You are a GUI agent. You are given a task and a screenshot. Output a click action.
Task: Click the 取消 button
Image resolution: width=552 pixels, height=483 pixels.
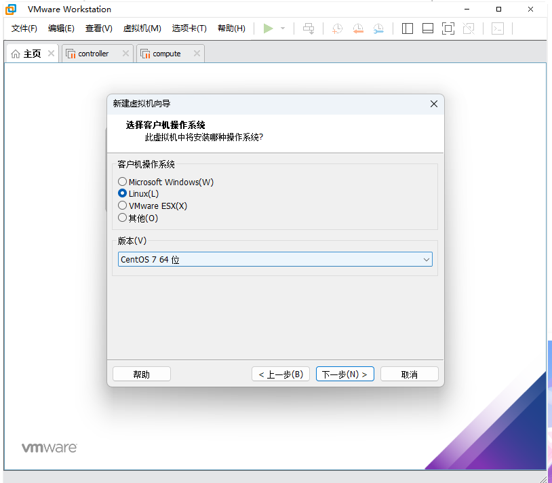coord(410,374)
